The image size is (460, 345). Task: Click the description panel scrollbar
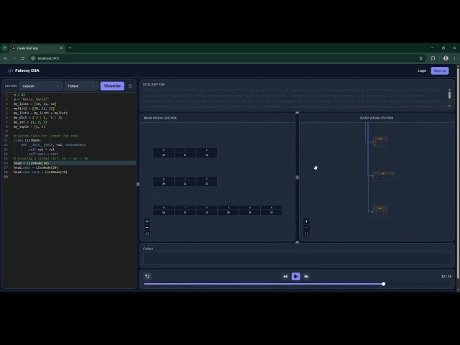449,95
